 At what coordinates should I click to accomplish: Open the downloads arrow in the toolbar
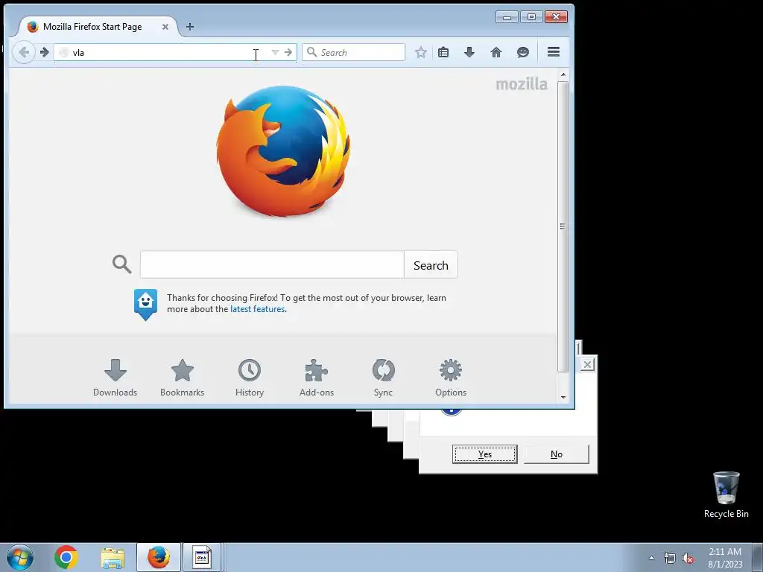(469, 52)
